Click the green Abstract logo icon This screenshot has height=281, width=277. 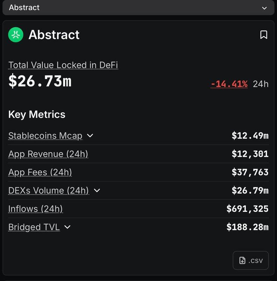(16, 35)
